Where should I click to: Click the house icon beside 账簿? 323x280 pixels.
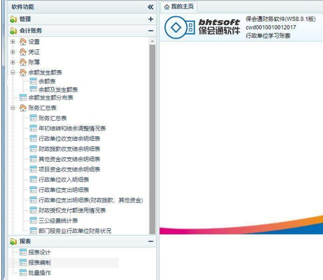23,62
